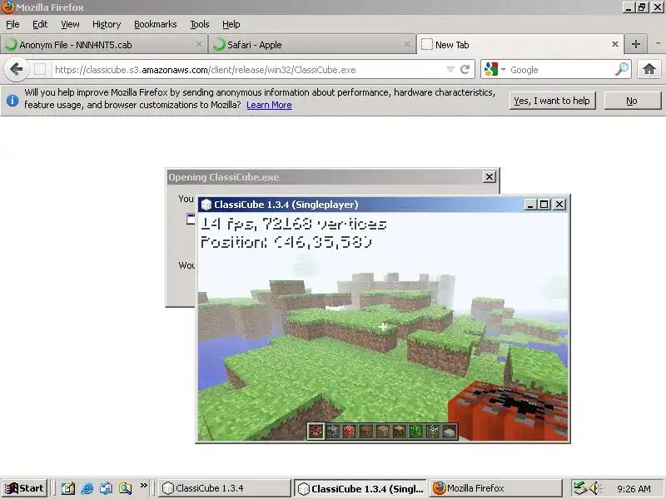Click the 9:26 AM system clock

tap(634, 489)
